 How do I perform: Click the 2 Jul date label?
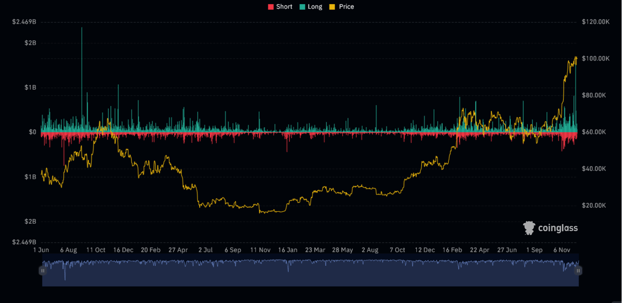(x=206, y=250)
